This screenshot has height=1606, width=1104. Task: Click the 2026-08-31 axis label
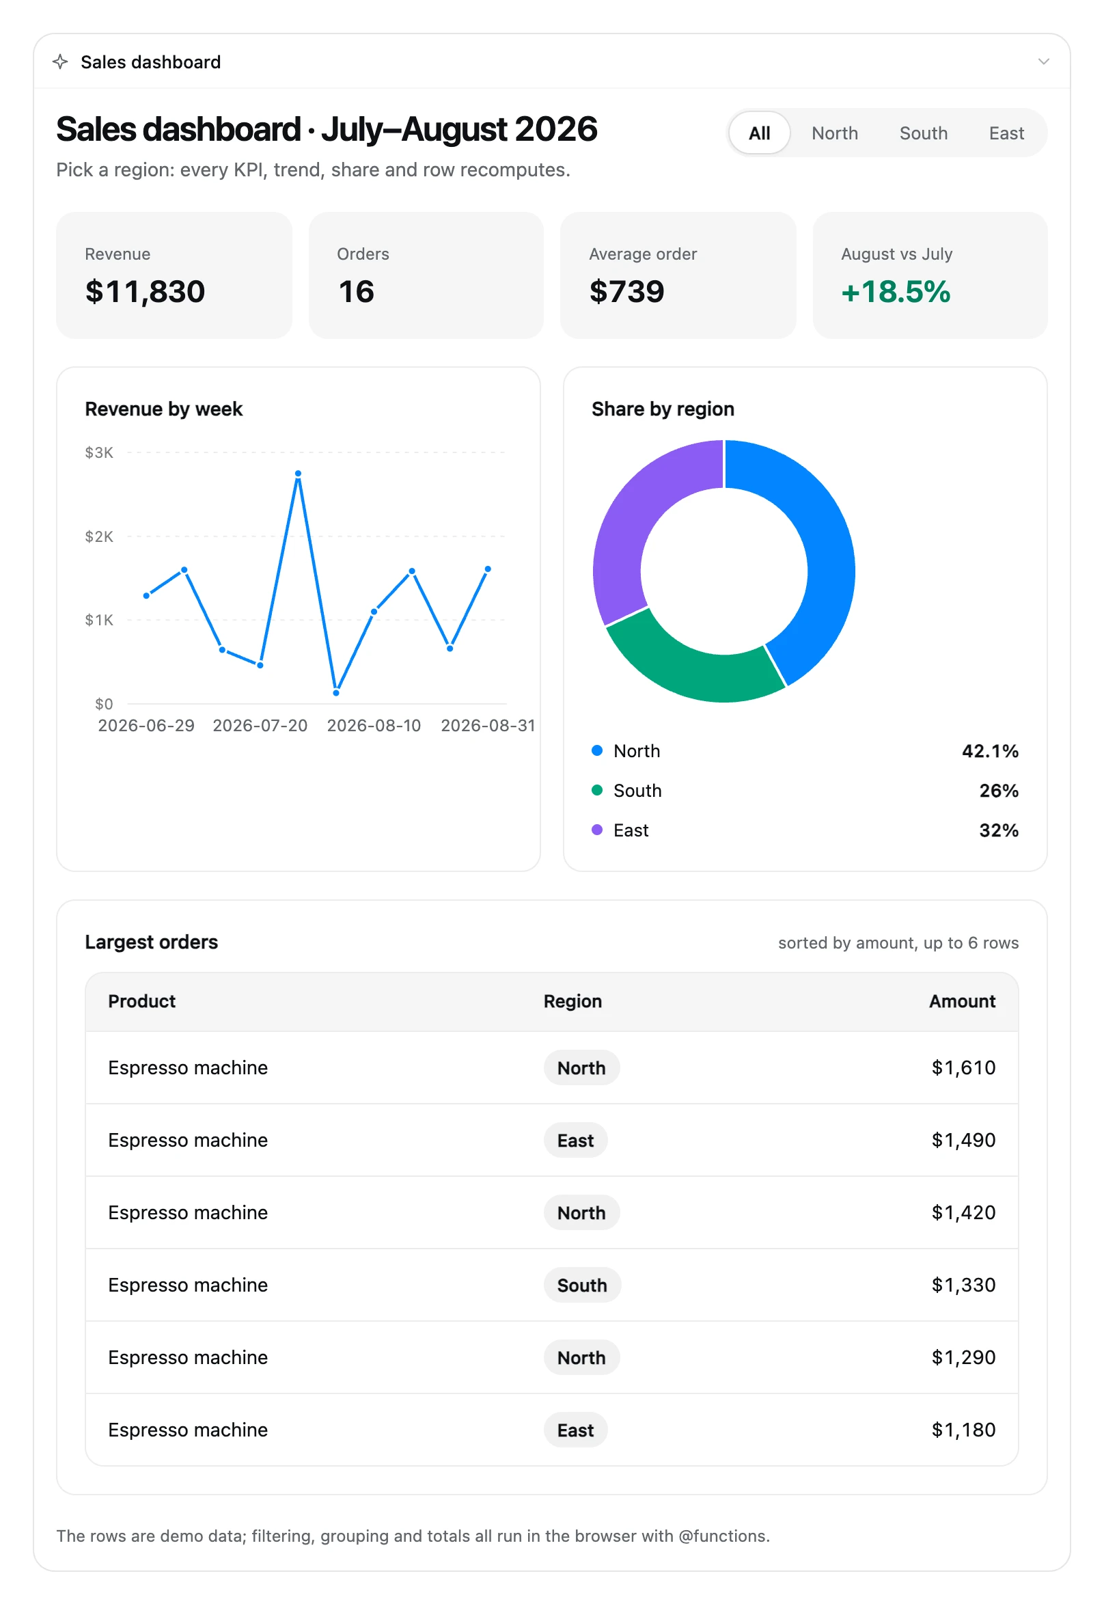488,725
